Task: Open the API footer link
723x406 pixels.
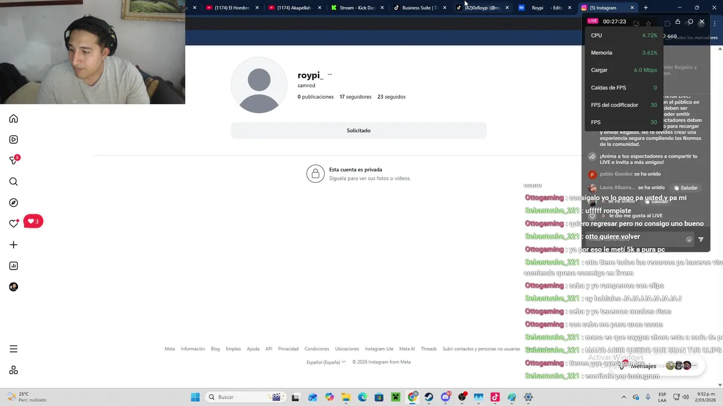Action: pos(269,349)
